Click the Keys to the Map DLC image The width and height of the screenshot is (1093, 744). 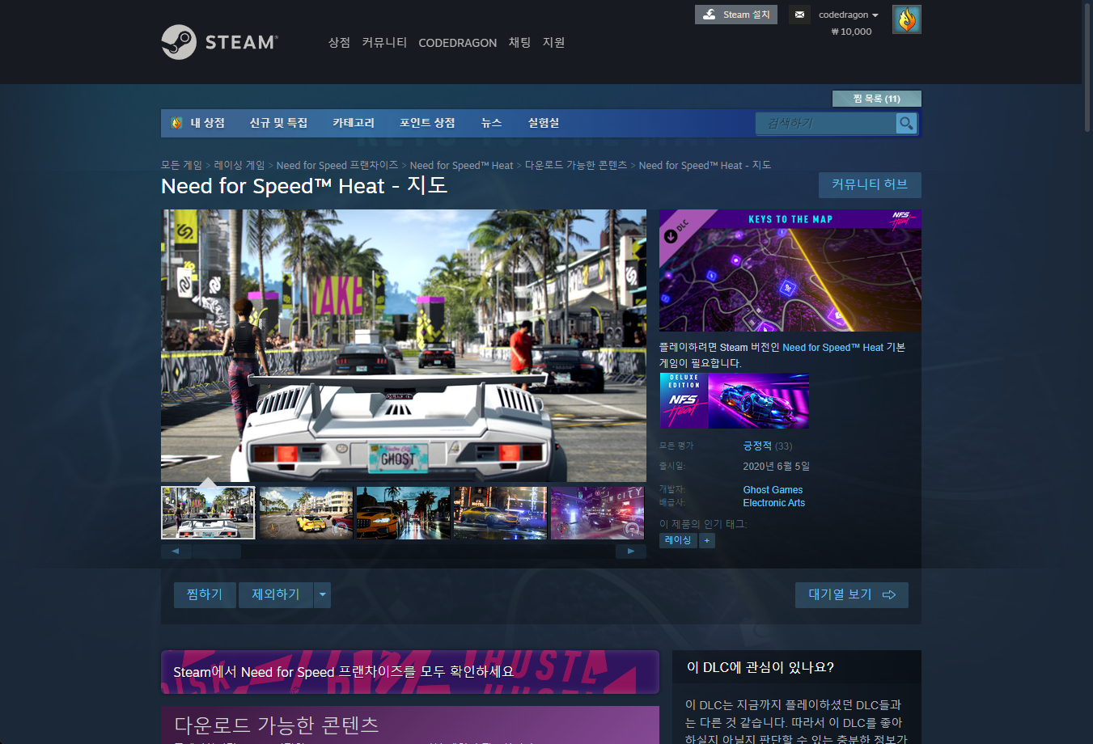790,270
